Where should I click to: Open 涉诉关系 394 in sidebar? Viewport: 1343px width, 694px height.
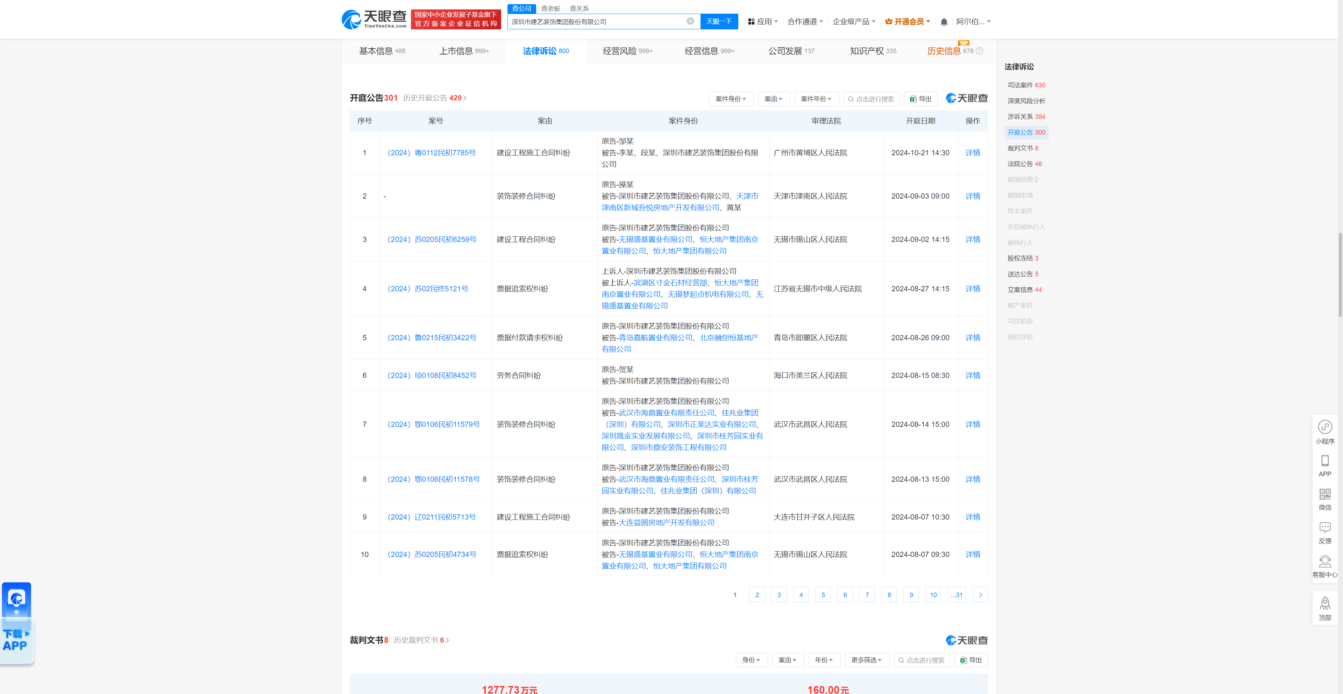click(1026, 117)
